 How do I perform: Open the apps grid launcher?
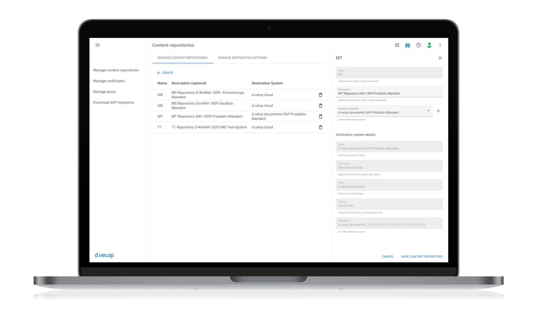click(397, 45)
